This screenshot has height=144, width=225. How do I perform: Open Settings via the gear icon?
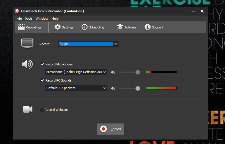57,27
